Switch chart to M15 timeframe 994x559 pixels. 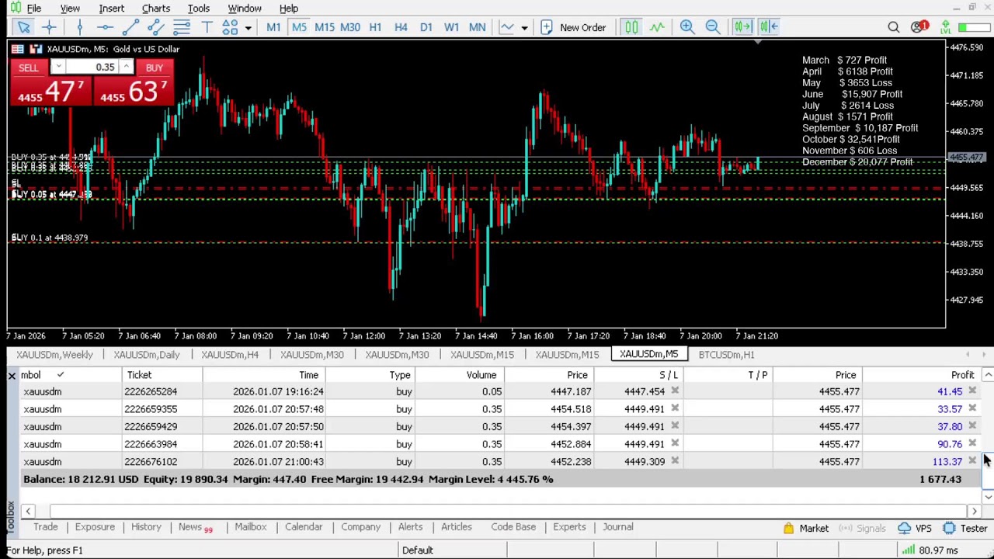click(325, 27)
